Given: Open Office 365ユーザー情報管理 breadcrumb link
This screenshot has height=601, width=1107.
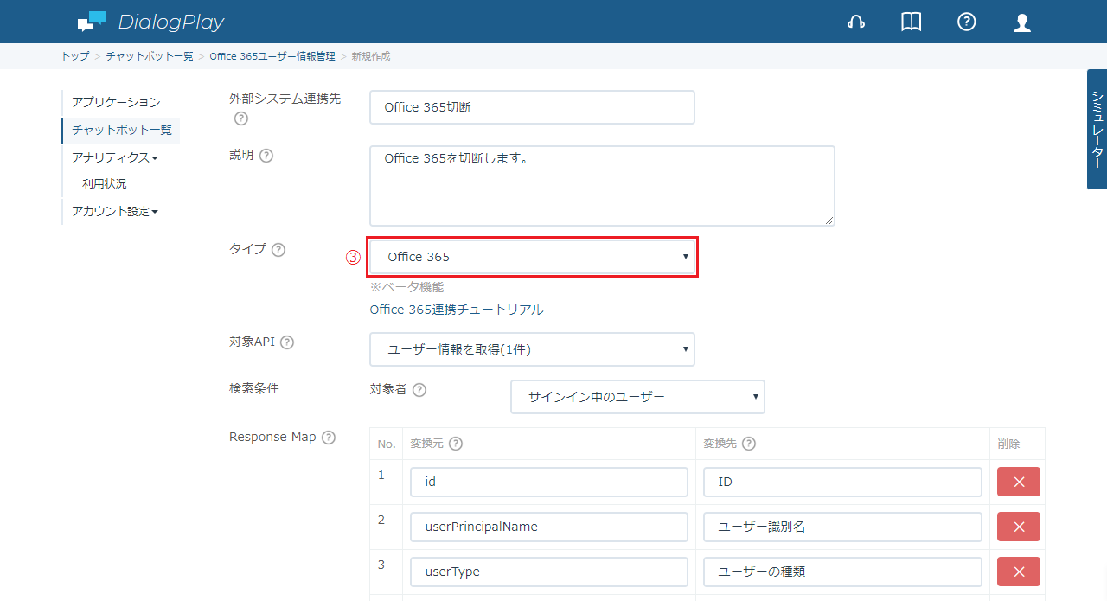Looking at the screenshot, I should (x=272, y=56).
